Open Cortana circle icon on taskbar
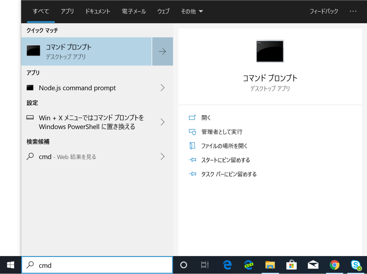 coord(183,265)
